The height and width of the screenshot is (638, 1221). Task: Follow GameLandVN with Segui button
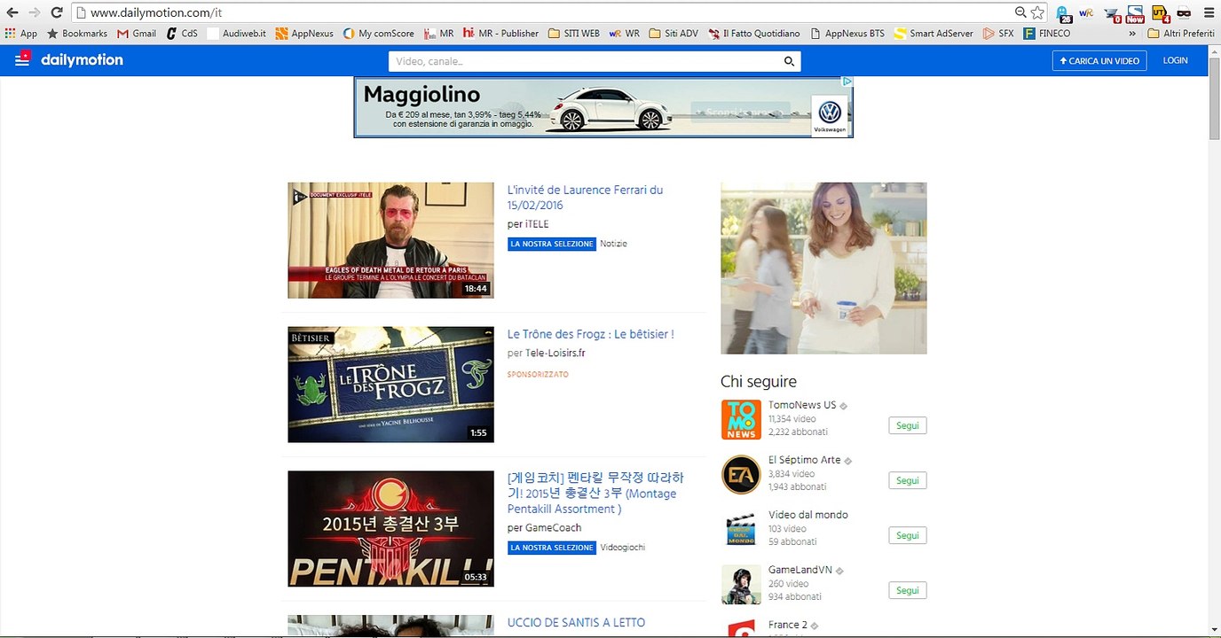click(x=907, y=590)
